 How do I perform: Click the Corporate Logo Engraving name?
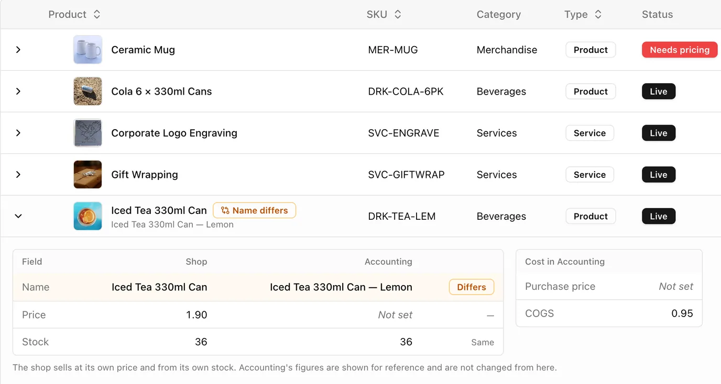174,133
